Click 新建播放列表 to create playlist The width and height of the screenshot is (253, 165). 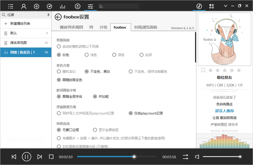click(20, 23)
